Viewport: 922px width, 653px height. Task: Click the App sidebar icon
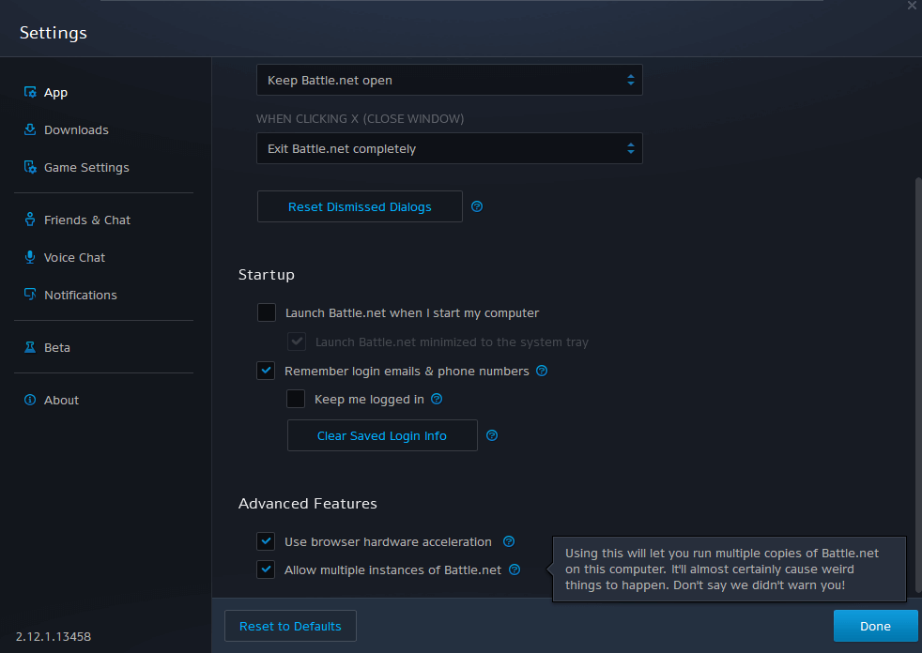pos(30,92)
